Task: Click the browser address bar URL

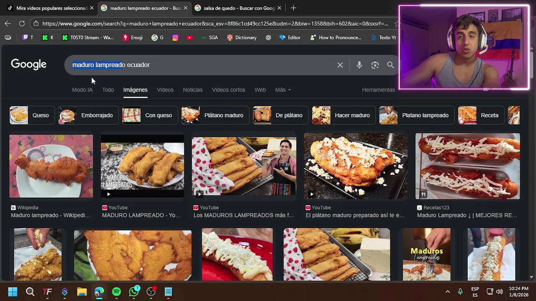Action: (215, 23)
